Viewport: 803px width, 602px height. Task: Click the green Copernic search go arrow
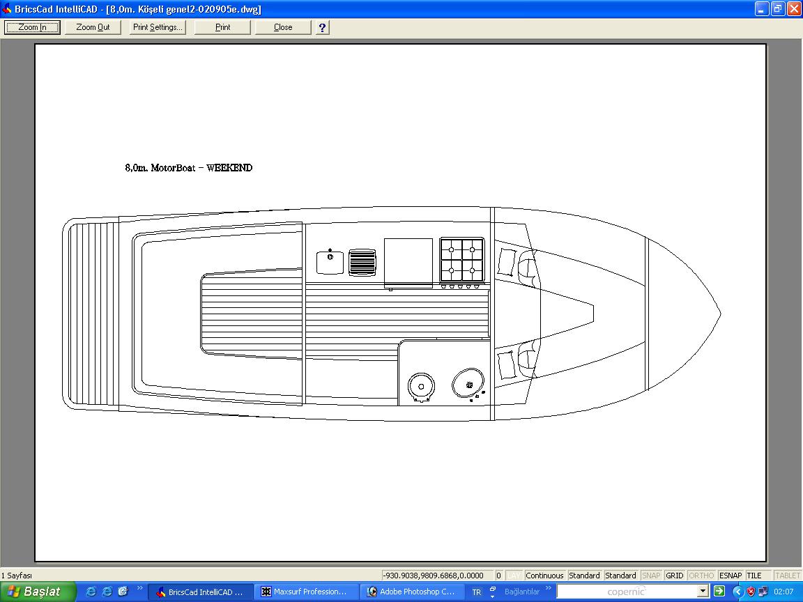719,591
